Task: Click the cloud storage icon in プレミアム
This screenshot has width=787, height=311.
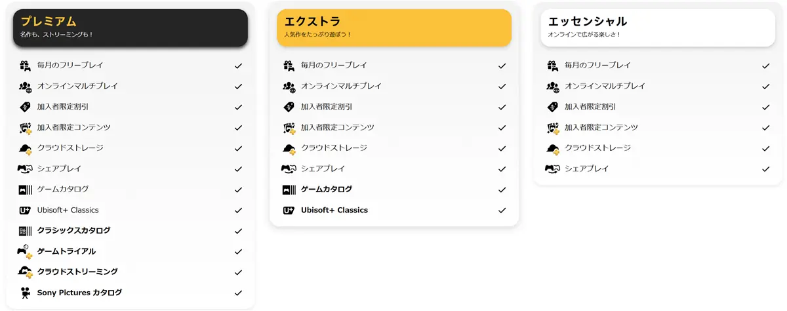Action: tap(25, 148)
